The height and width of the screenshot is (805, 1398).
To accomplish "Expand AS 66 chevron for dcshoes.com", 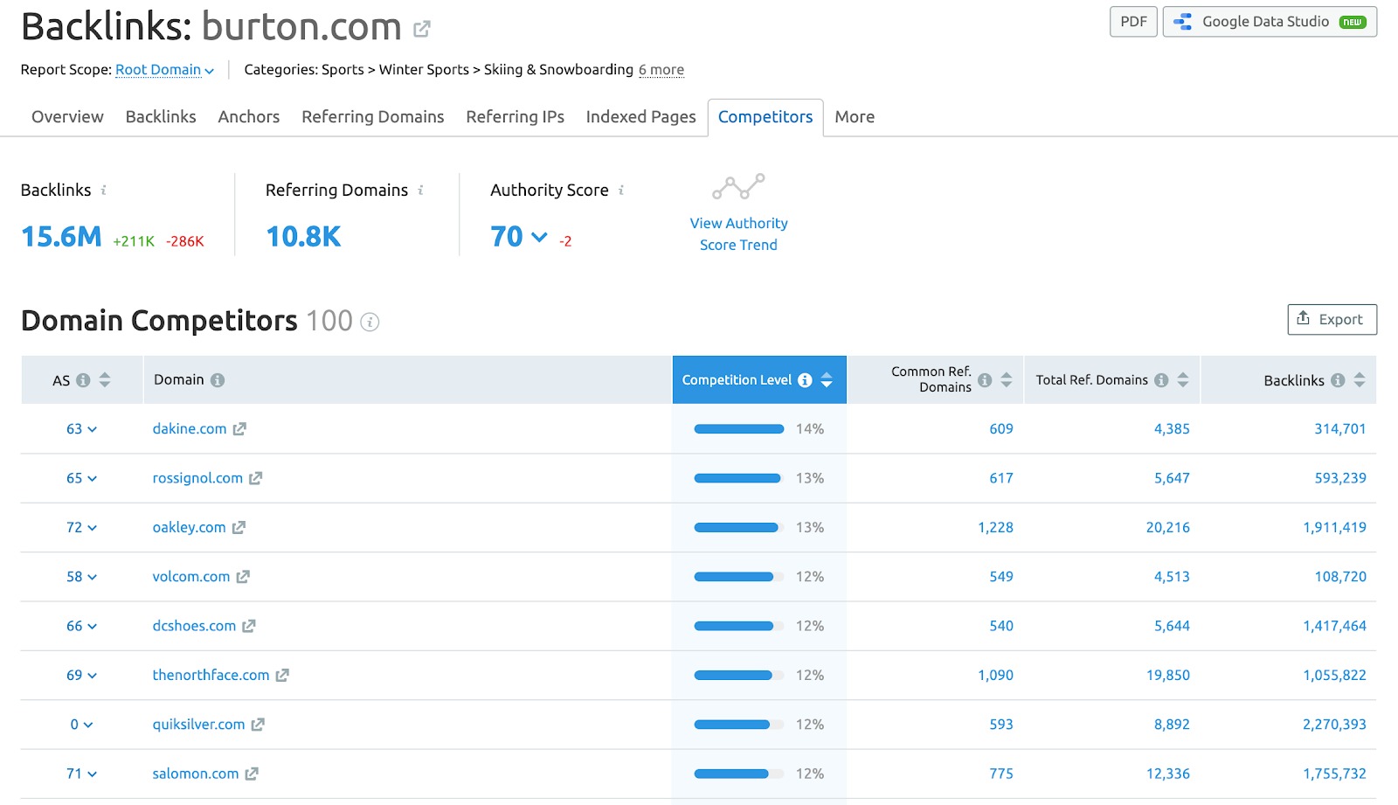I will click(x=93, y=627).
